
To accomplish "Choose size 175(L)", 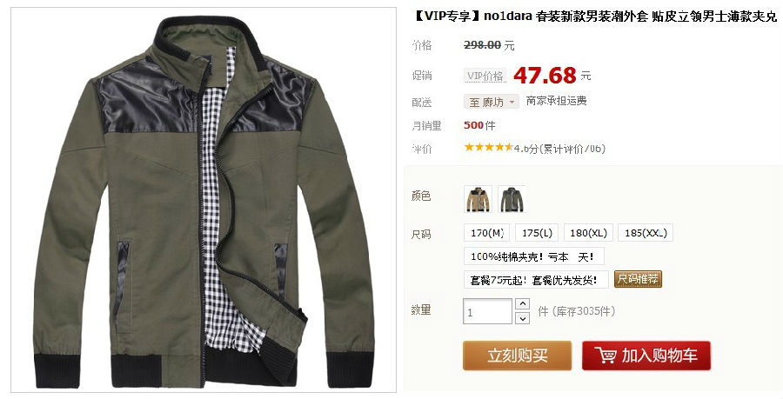I will coord(537,233).
